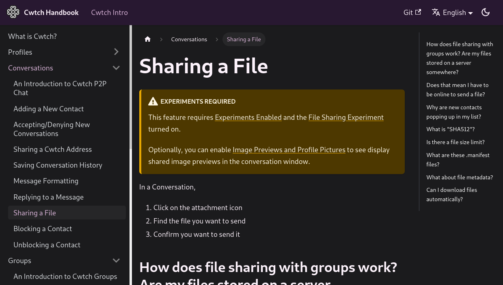Click the Cwtch Handbook logo icon
Screen dimensions: 503x285
[13, 12]
